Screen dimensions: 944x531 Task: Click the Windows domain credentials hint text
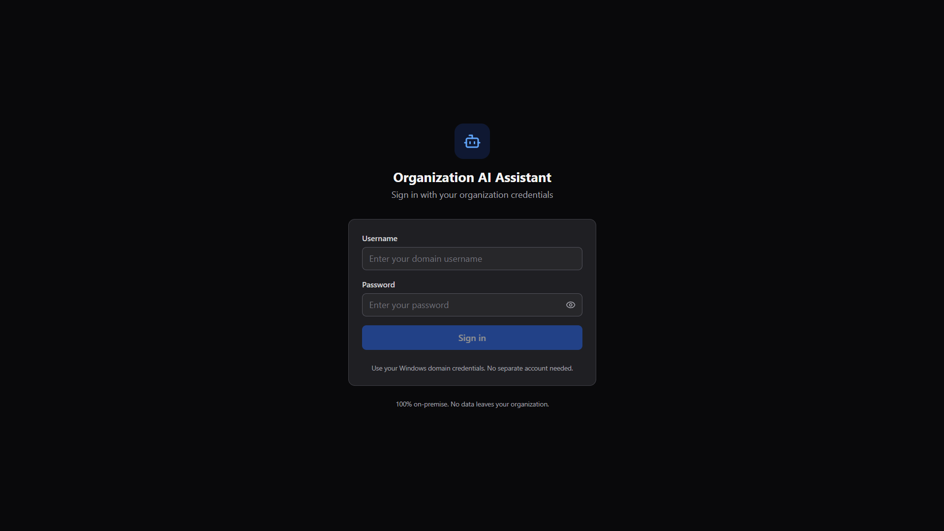(x=472, y=368)
